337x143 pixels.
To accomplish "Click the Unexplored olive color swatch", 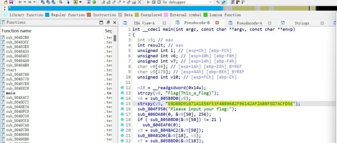I will pos(137,15).
